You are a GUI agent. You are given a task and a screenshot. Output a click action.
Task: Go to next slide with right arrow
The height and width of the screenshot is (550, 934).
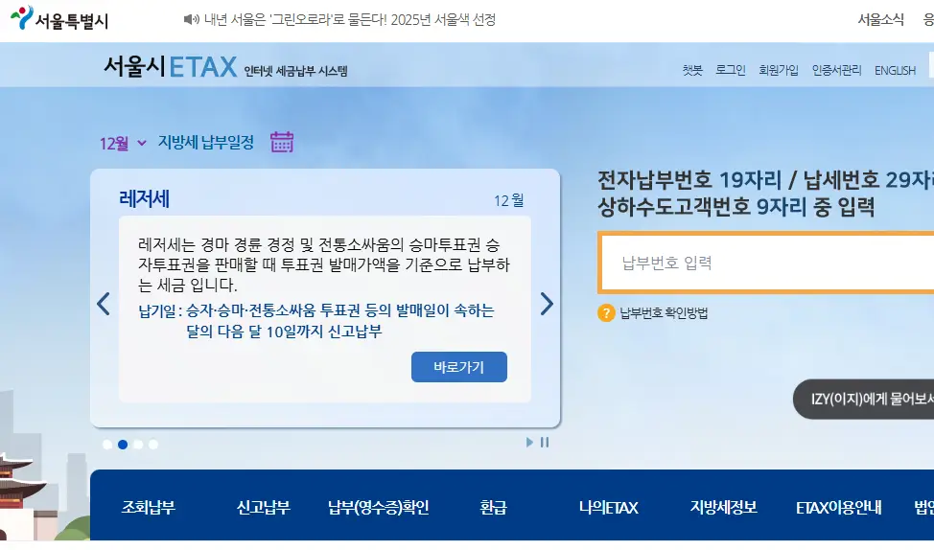(547, 304)
